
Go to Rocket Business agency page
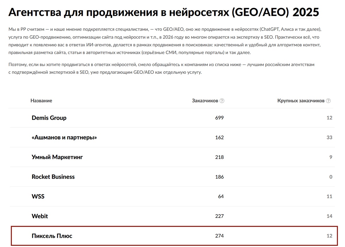[53, 177]
